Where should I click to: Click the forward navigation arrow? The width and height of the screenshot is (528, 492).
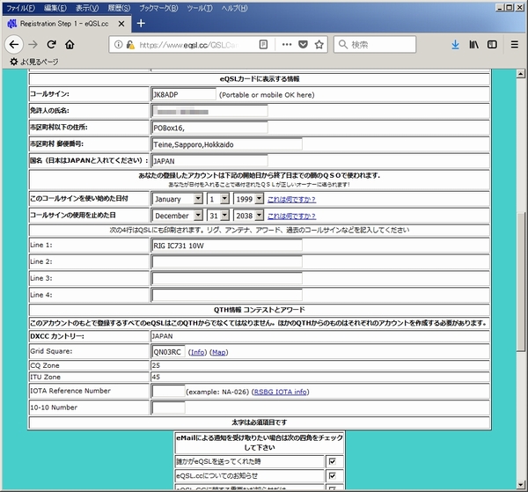pos(33,45)
